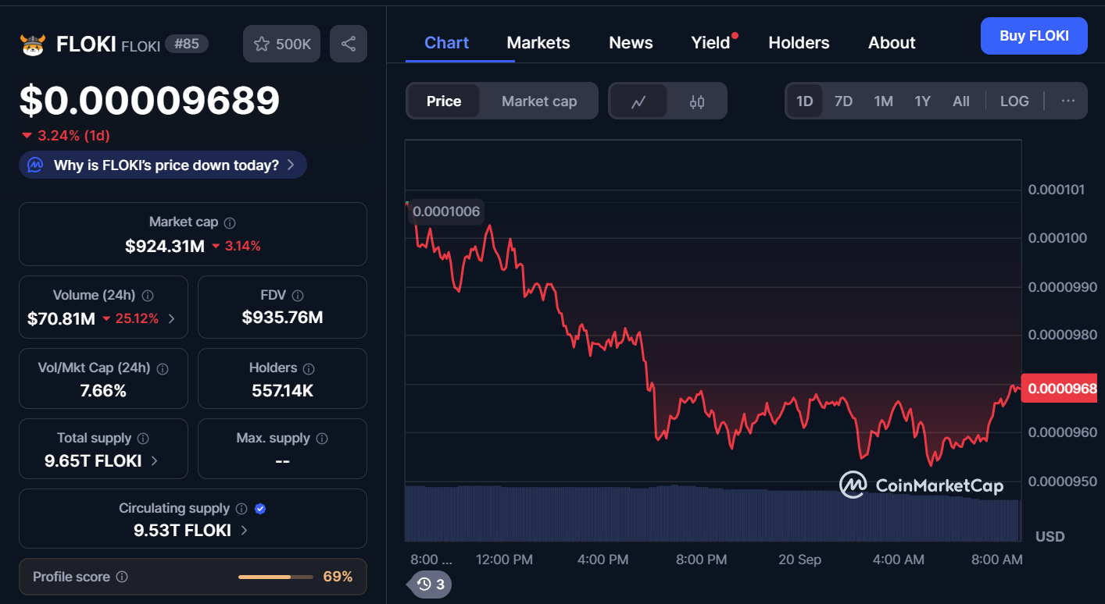Set chart range to 7D

coord(843,101)
